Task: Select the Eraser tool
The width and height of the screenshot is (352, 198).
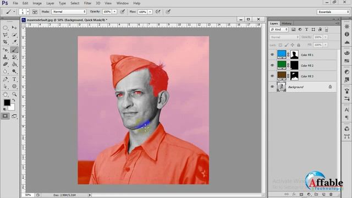Action: coord(5,64)
